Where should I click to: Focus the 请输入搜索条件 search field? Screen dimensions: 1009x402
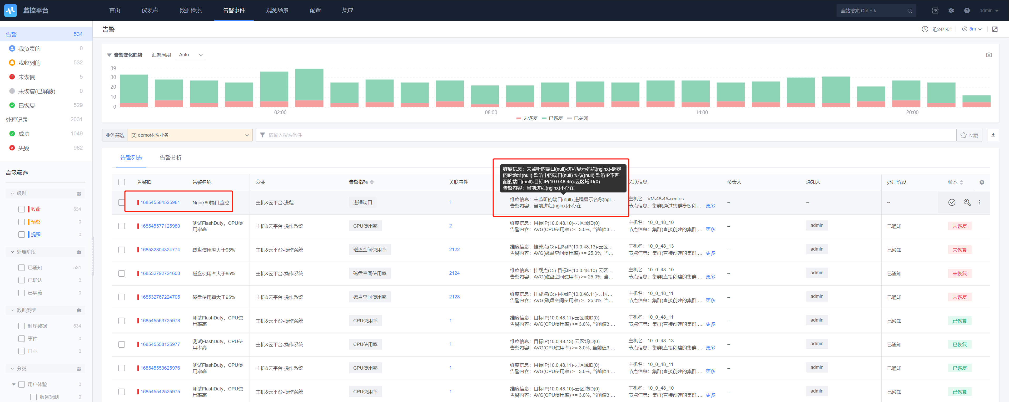(606, 135)
